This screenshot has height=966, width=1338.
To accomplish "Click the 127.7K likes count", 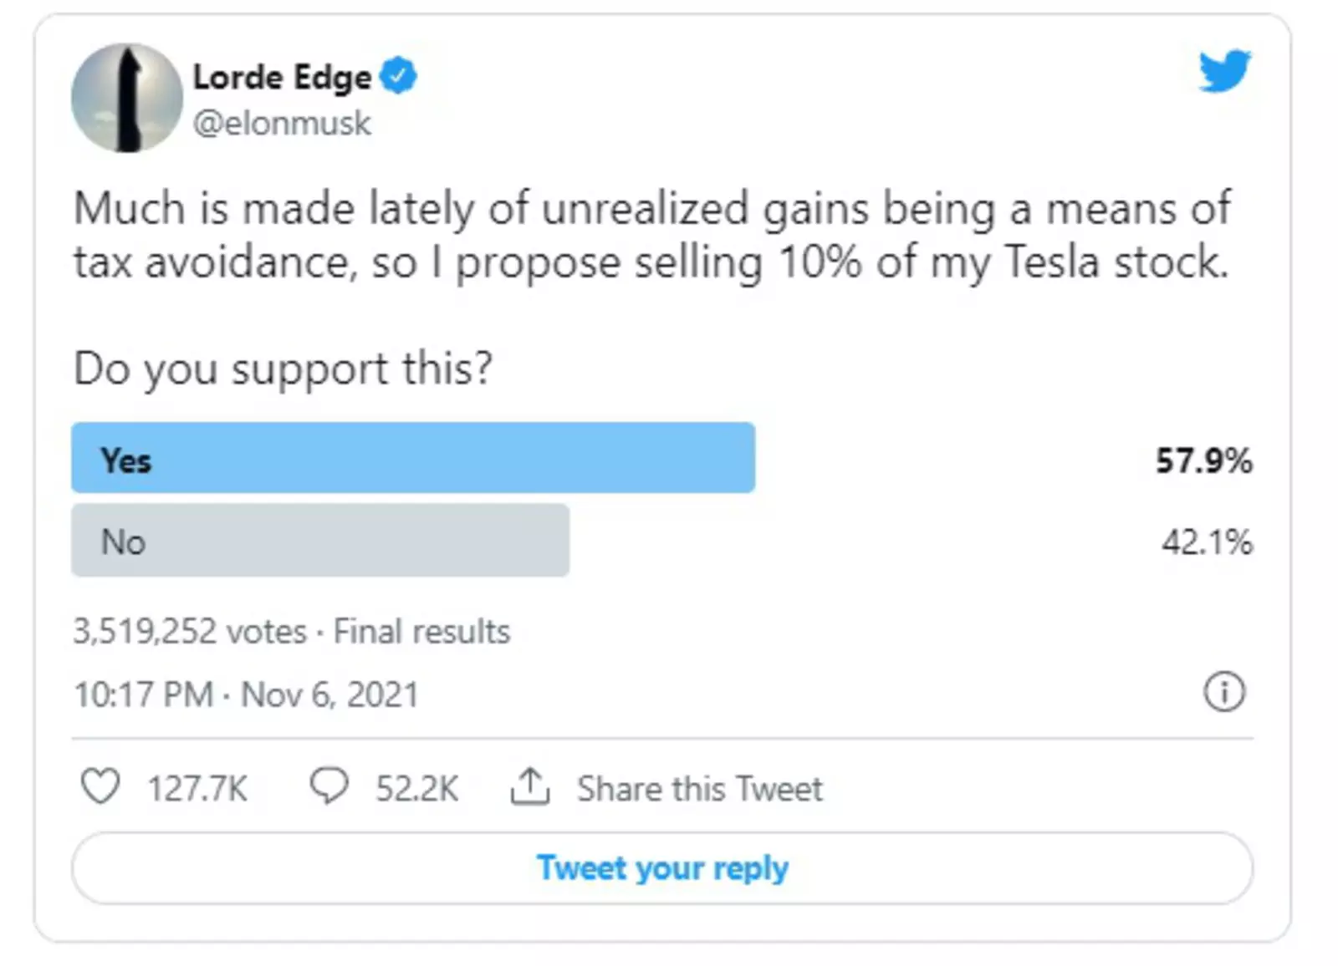I will pos(197,789).
